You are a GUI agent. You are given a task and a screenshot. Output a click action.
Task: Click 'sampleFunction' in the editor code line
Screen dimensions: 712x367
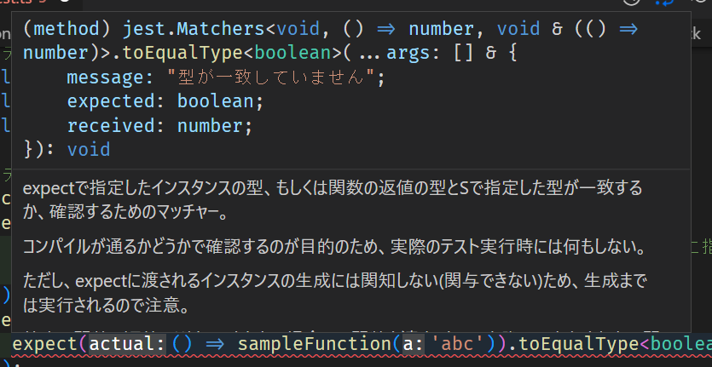click(315, 344)
